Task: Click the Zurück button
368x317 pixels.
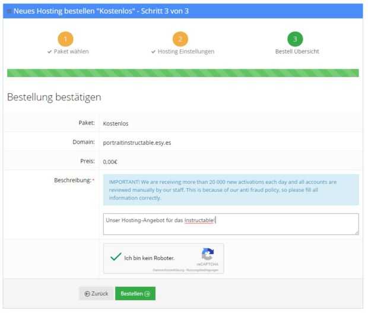Action: pos(97,293)
